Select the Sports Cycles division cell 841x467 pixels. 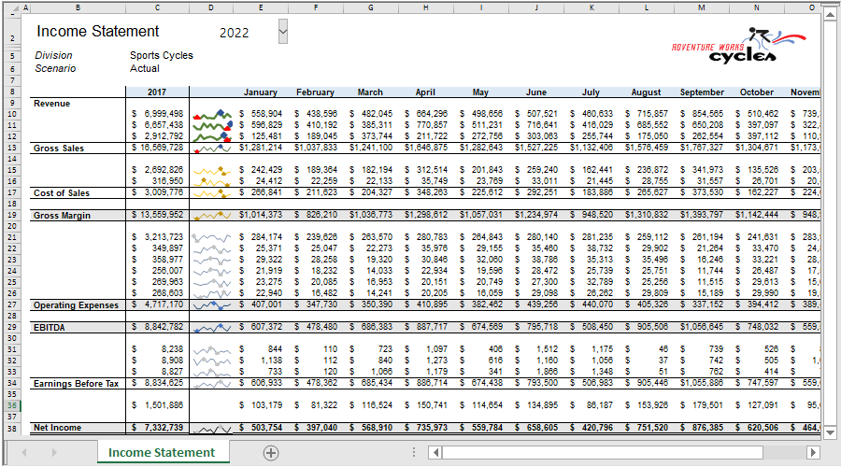(x=162, y=55)
